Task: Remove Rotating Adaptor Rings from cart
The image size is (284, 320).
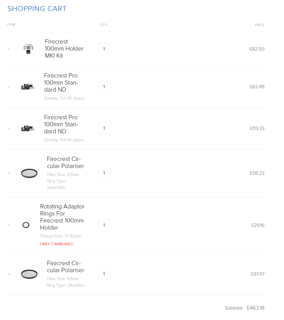Action: click(9, 225)
